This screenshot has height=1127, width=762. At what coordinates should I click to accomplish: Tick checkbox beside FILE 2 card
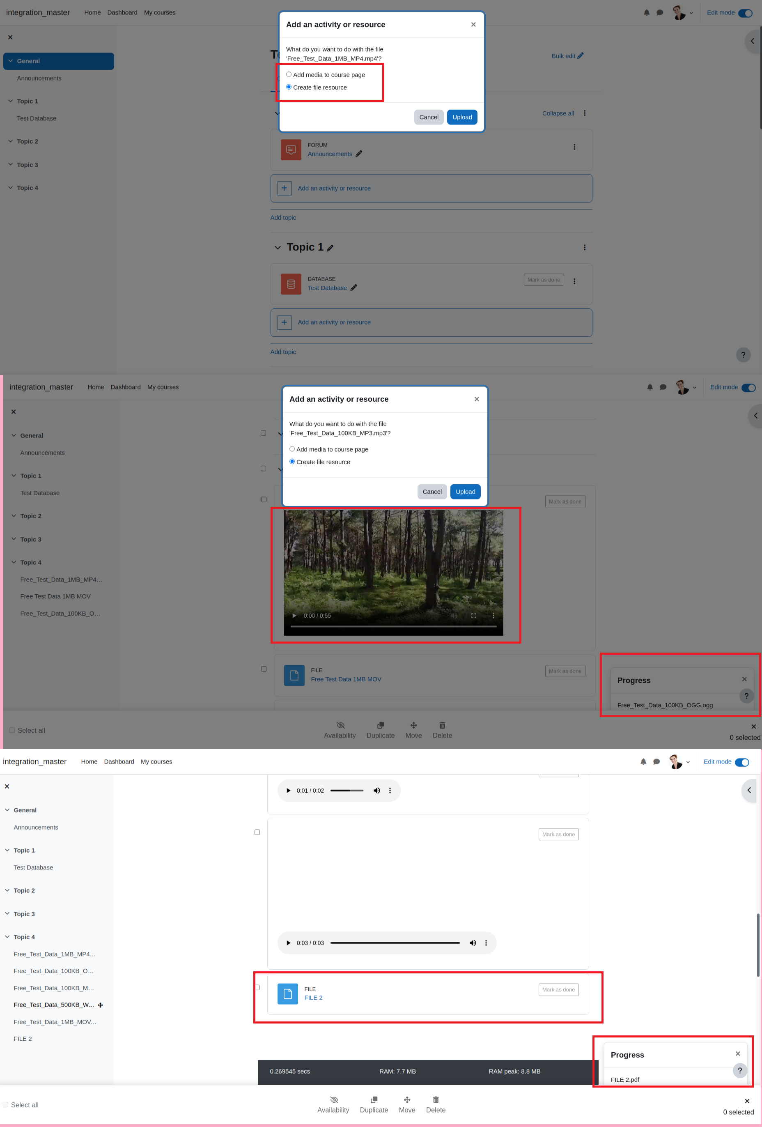pos(257,987)
